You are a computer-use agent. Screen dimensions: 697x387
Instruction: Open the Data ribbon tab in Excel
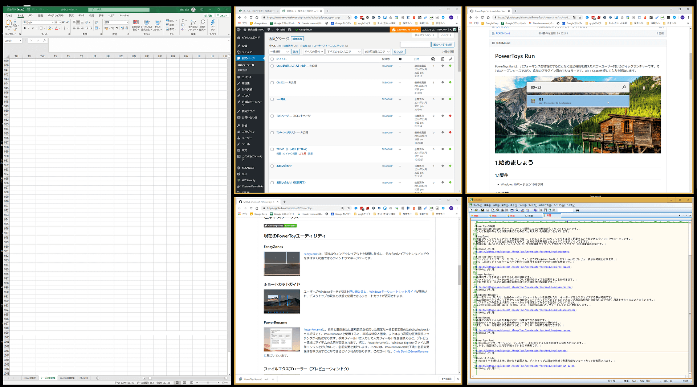coord(81,16)
